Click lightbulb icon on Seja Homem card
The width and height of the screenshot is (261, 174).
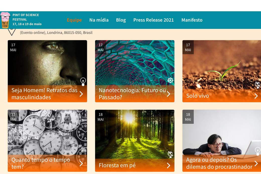83,82
